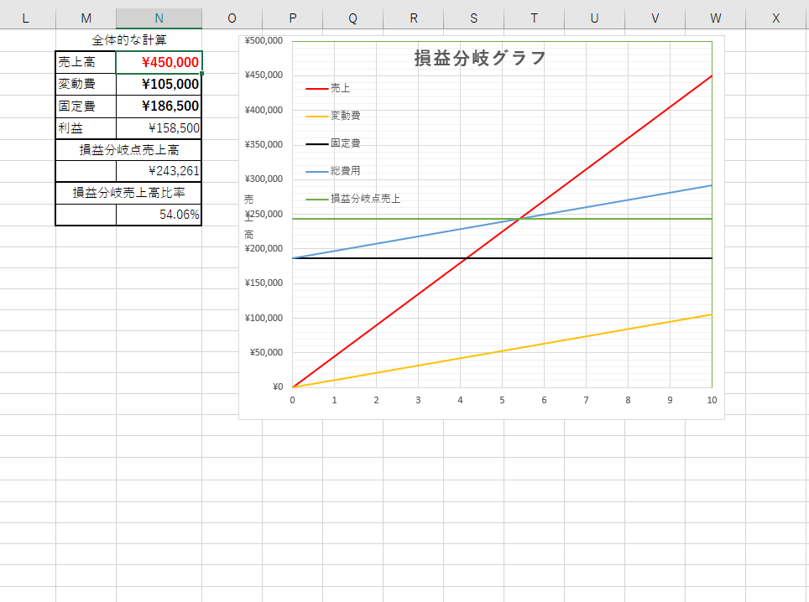The height and width of the screenshot is (602, 809).
Task: Select the 売上 legend entry
Action: pyautogui.click(x=328, y=88)
